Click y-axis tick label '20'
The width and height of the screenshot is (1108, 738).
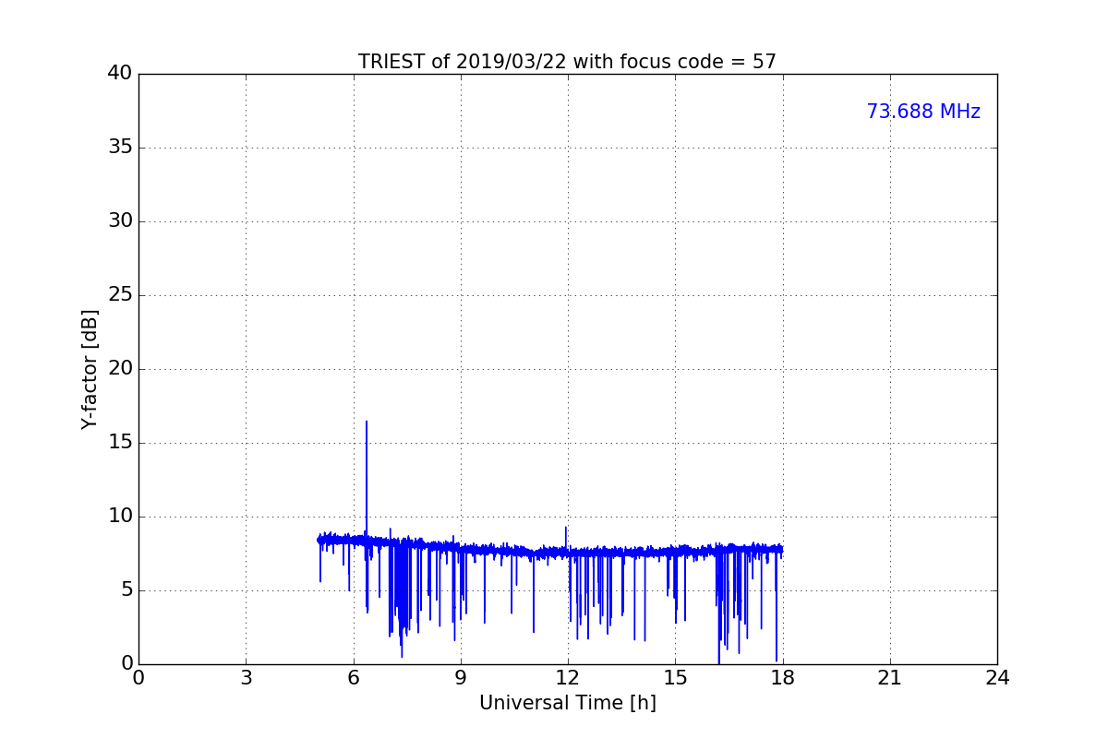pos(120,369)
